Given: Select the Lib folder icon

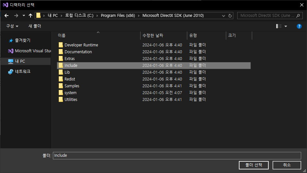Looking at the screenshot, I should [x=61, y=72].
